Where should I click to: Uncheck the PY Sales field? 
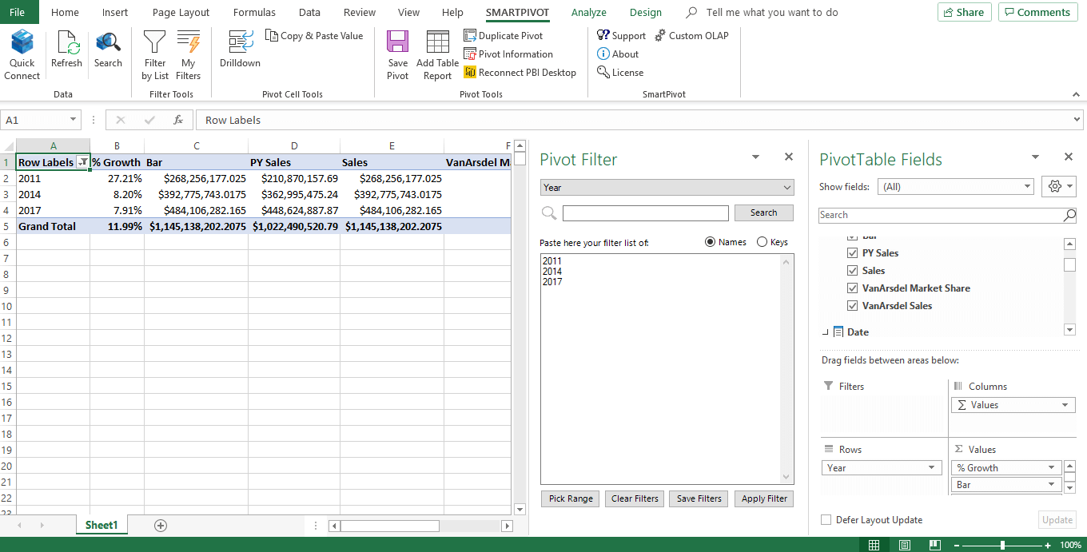coord(852,253)
